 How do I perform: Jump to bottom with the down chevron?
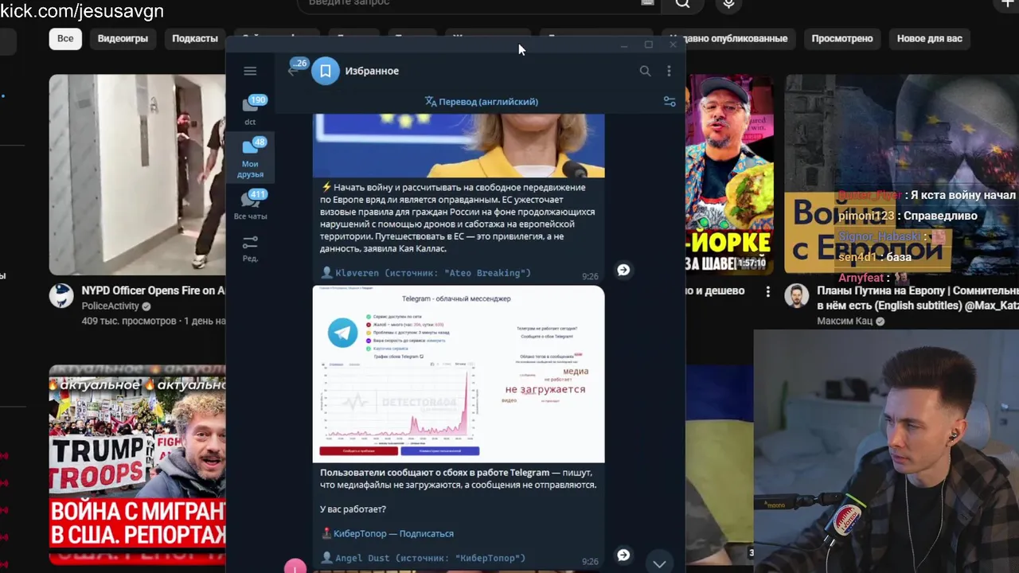(659, 563)
